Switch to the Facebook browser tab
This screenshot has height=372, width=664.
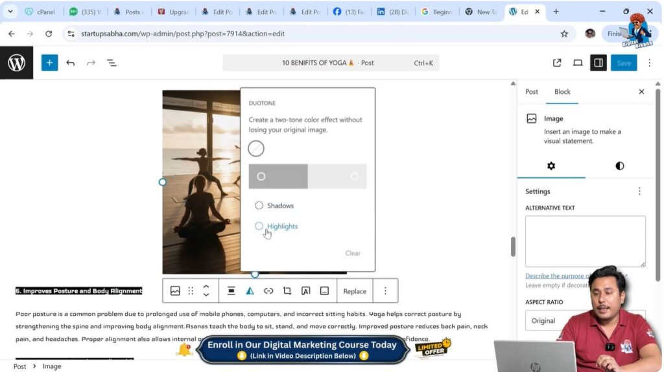click(349, 12)
